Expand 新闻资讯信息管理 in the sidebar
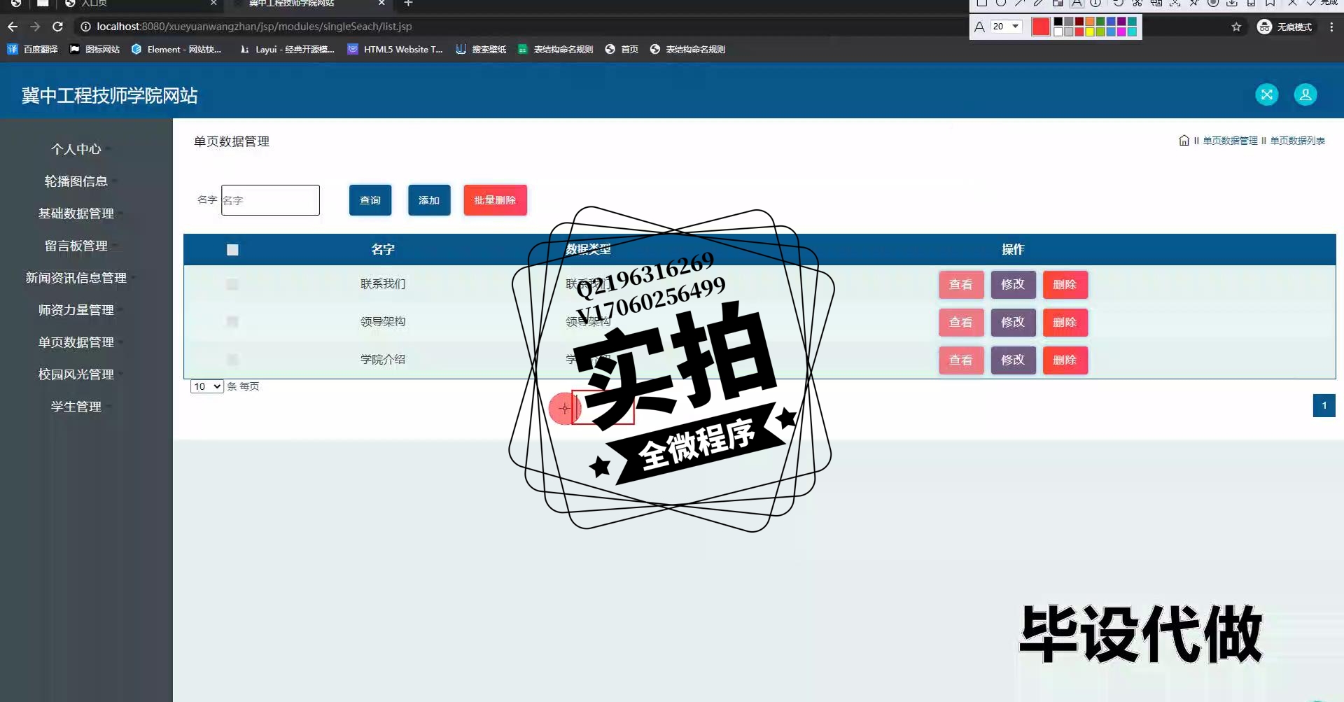 pyautogui.click(x=76, y=278)
